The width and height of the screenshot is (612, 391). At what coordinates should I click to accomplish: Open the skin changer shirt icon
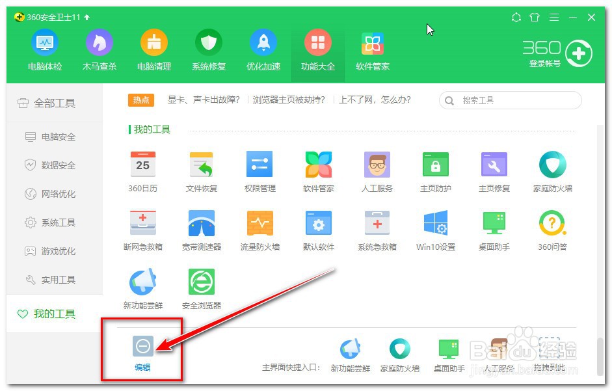(x=535, y=17)
